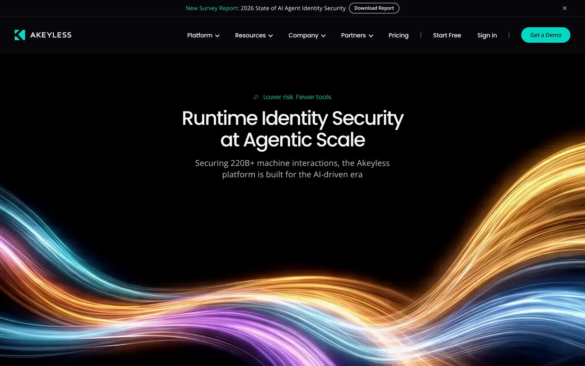
Task: Expand the Platform menu chevron
Action: tap(217, 36)
